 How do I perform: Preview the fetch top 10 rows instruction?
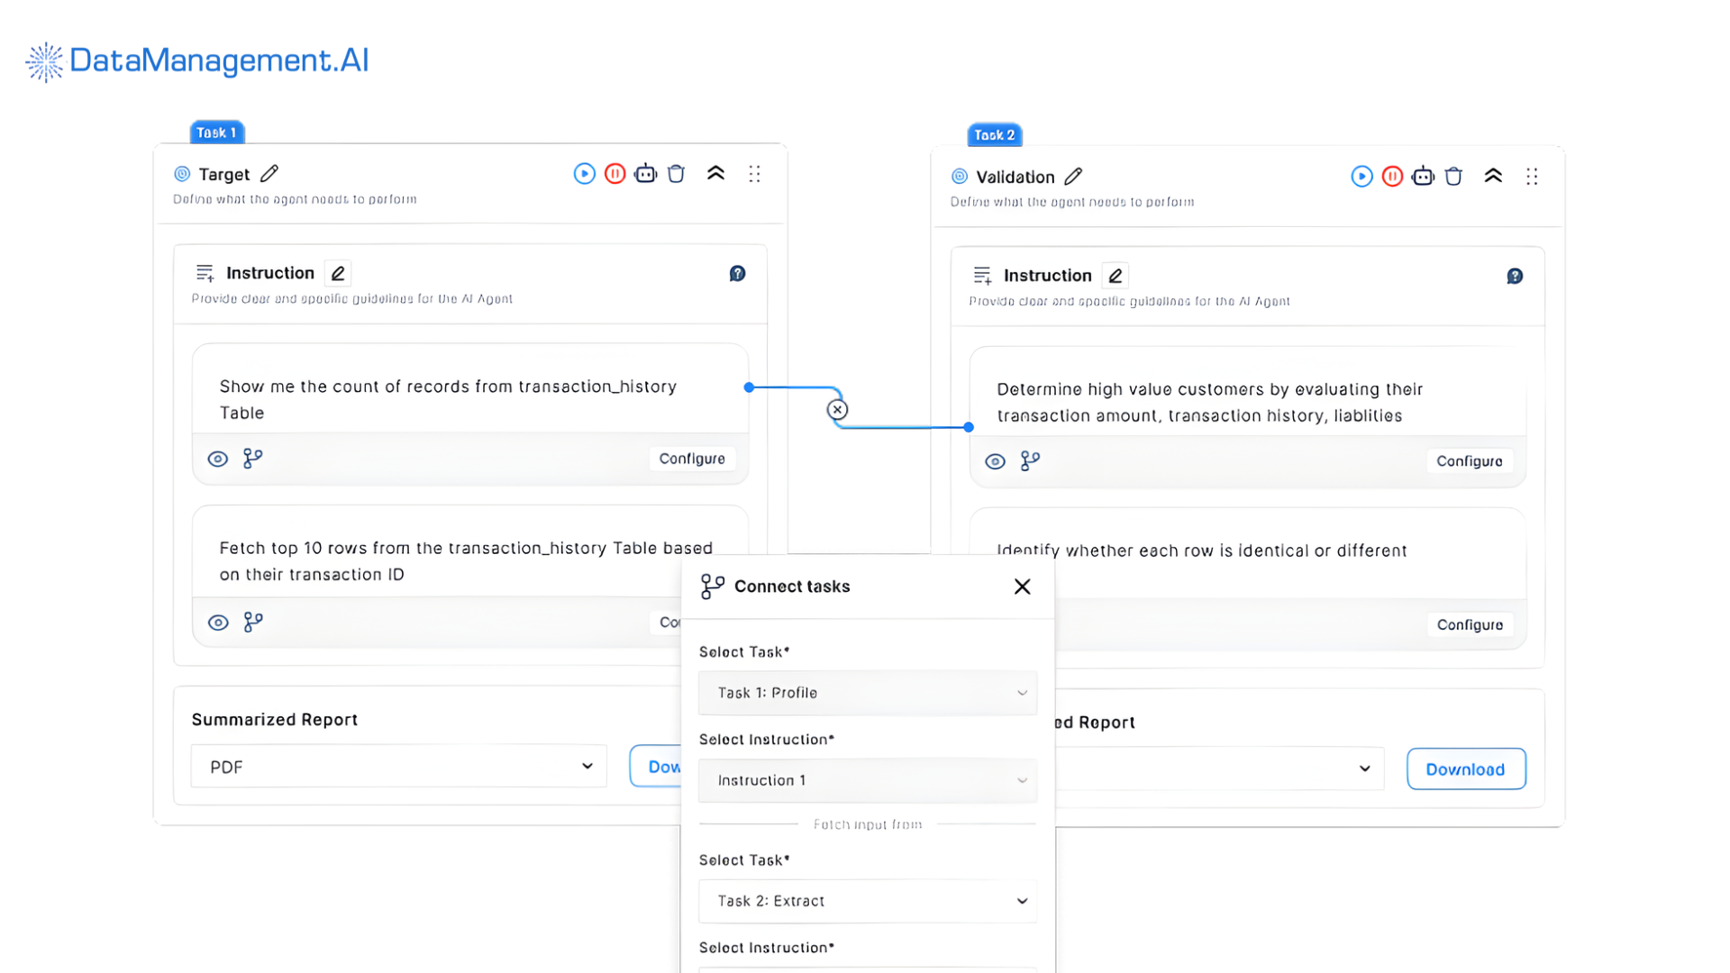[x=217, y=622]
